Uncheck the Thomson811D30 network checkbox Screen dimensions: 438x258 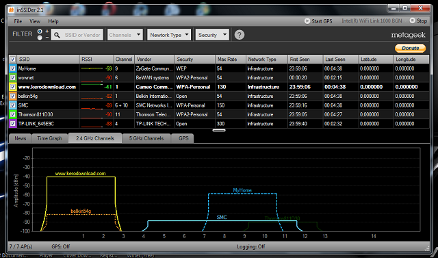click(x=12, y=114)
